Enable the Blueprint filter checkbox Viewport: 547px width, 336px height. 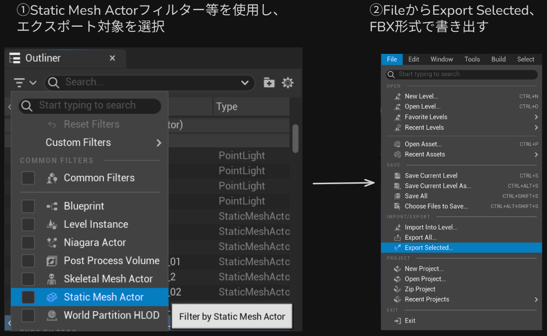pos(28,206)
